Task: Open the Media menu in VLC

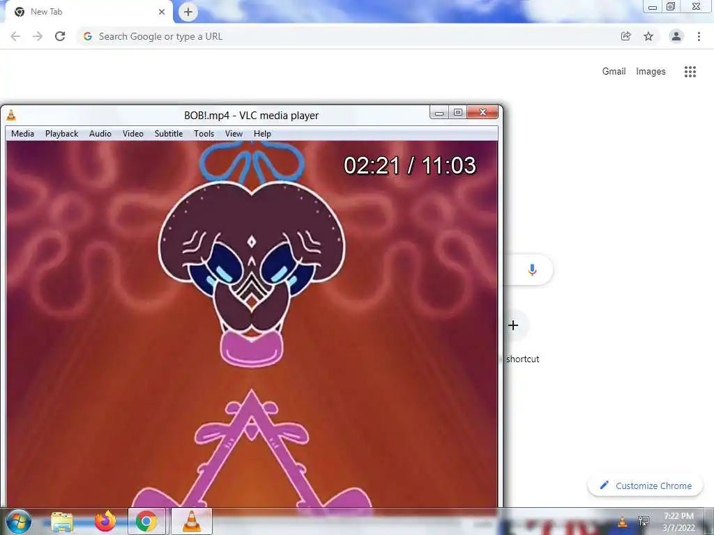Action: pyautogui.click(x=23, y=134)
